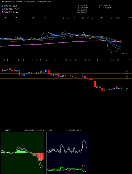Click the Avg V: 0.964 M value
The width and height of the screenshot is (132, 174).
(105, 6)
